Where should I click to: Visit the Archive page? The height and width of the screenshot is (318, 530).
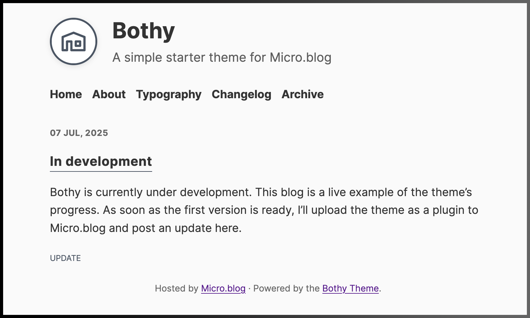[302, 94]
